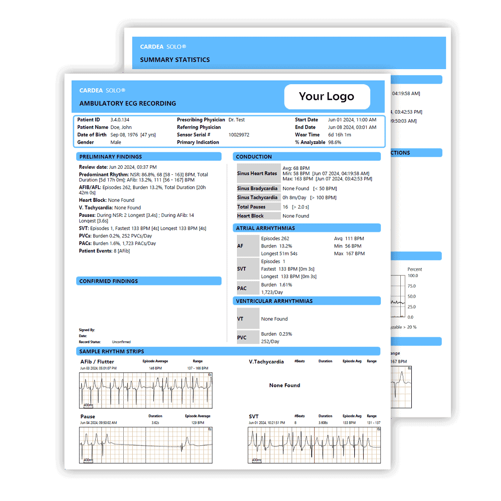This screenshot has height=501, width=501.
Task: Click SVT strip range '131 - 137'
Action: point(374,423)
